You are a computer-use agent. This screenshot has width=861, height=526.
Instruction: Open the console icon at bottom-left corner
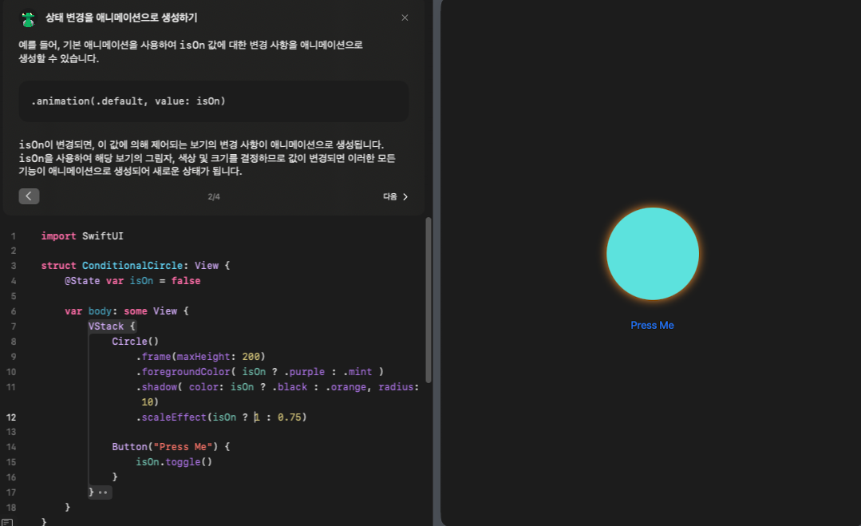click(7, 521)
